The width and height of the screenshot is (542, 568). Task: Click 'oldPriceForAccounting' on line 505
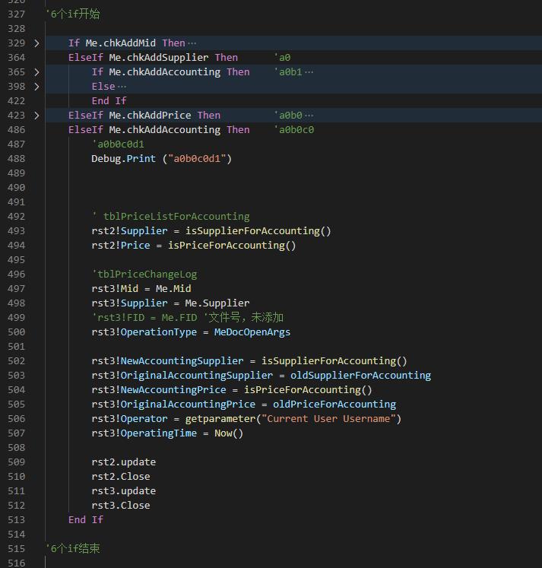pos(334,405)
